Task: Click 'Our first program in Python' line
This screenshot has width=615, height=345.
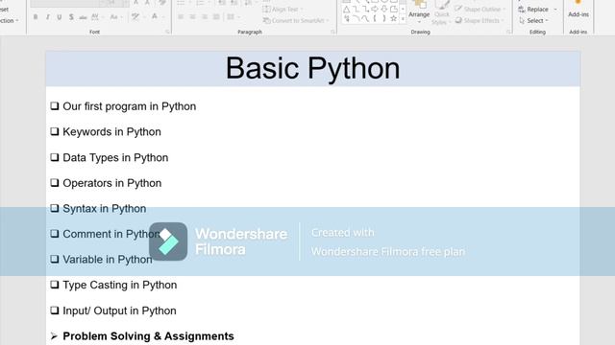Action: (x=129, y=106)
